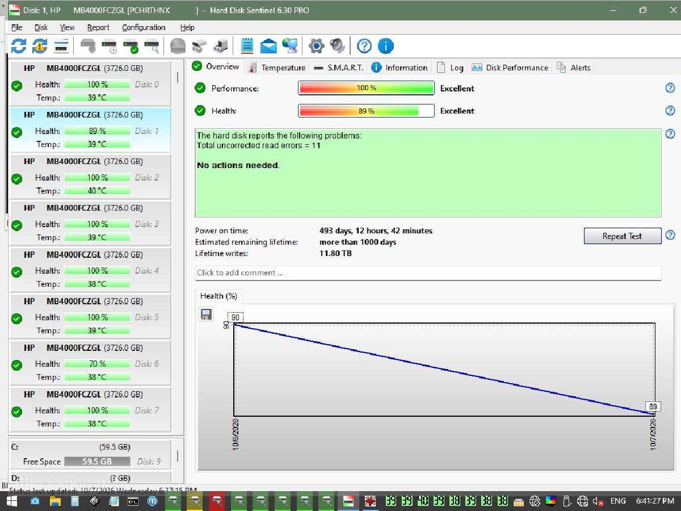The height and width of the screenshot is (511, 681).
Task: Click the disk icon with magnifier
Action: tap(152, 46)
